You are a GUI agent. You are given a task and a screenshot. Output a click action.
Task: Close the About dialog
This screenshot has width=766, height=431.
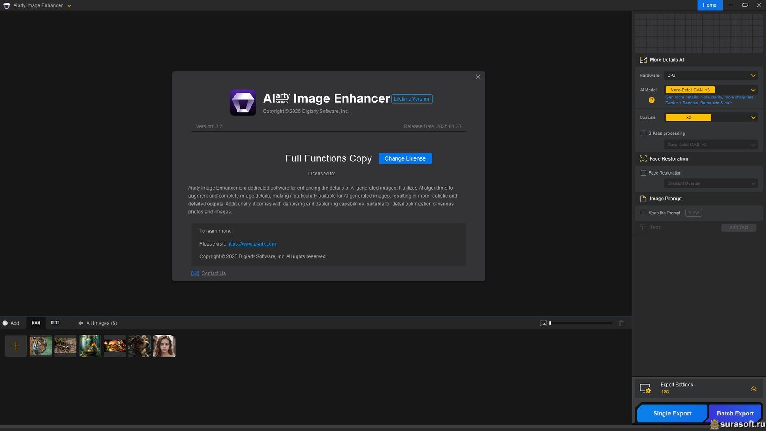click(x=478, y=77)
